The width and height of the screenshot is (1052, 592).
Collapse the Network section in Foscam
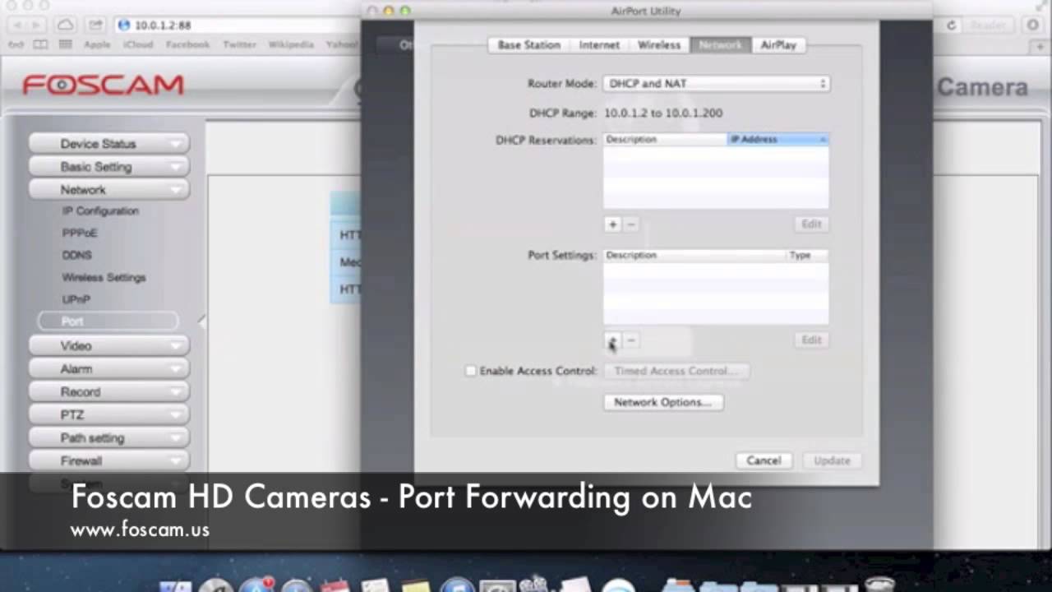[109, 190]
